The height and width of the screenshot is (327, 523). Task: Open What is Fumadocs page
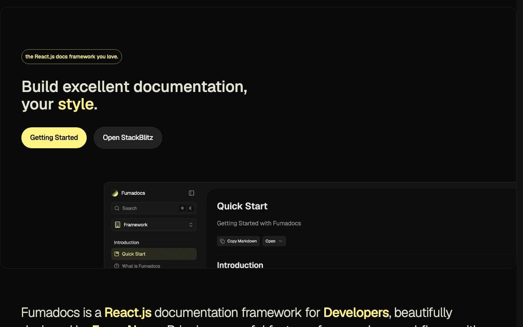tap(141, 266)
